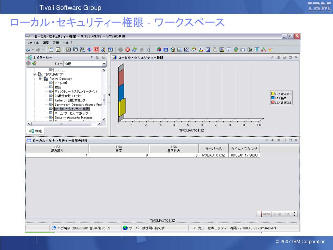This screenshot has width=333, height=250.
Task: Click the LSA 読み取り column header
Action: tap(57, 148)
